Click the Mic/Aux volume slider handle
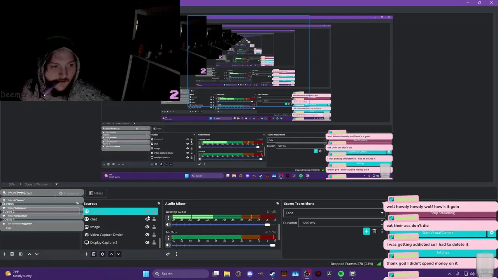 [x=272, y=245]
